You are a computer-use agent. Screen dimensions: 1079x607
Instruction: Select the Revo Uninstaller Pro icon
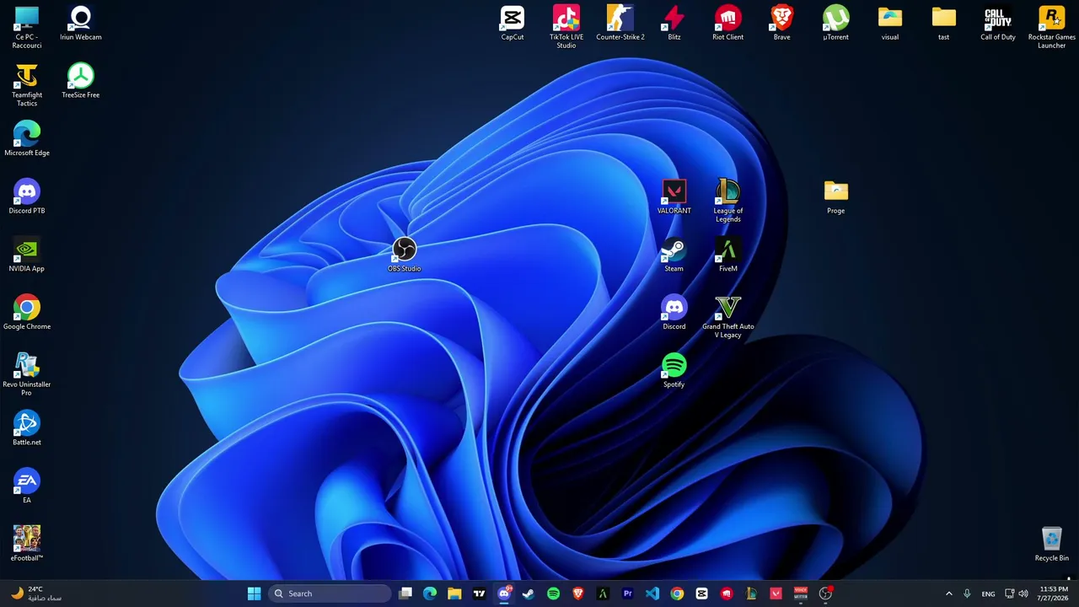(x=27, y=374)
